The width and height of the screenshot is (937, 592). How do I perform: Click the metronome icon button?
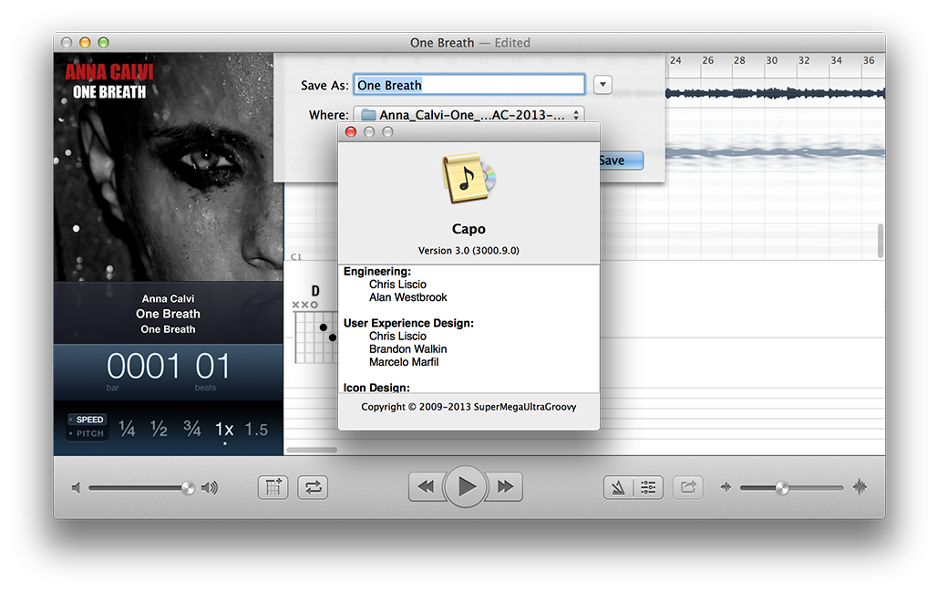tap(619, 487)
